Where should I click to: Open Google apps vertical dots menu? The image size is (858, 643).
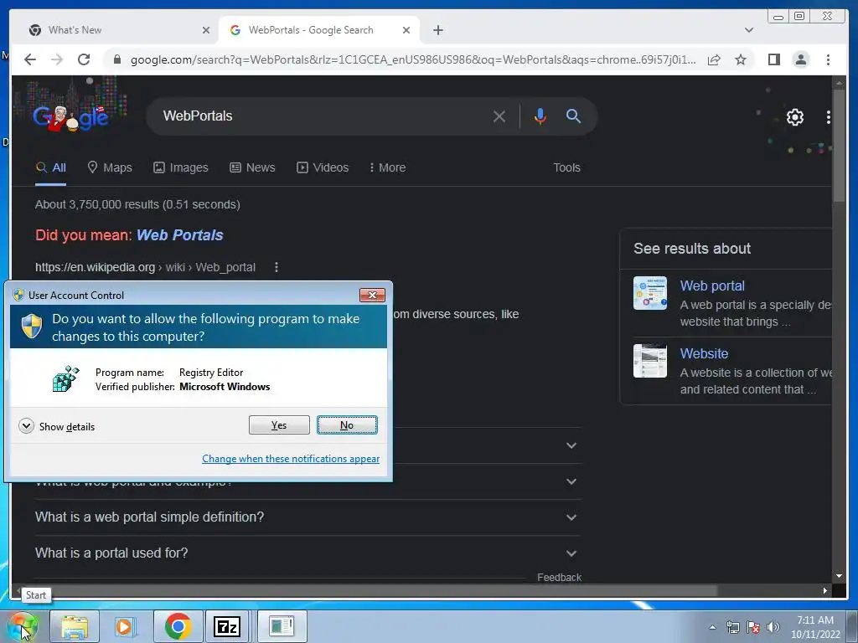pos(828,117)
